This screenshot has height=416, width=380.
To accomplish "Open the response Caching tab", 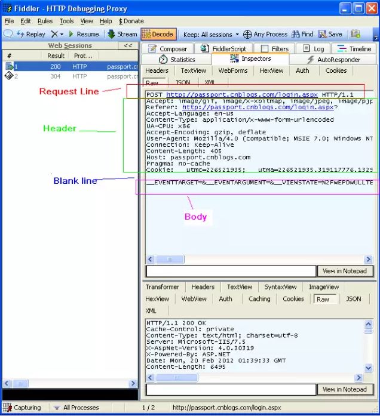I will 259,299.
